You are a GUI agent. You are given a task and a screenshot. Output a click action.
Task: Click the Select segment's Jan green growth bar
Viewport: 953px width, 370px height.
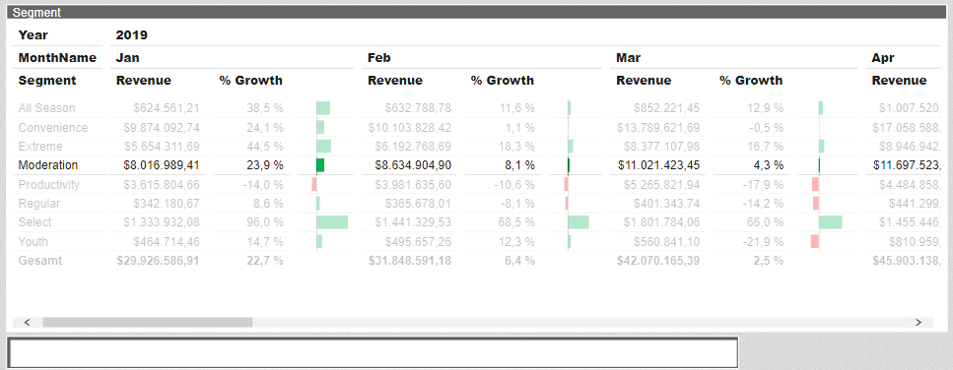pyautogui.click(x=332, y=222)
